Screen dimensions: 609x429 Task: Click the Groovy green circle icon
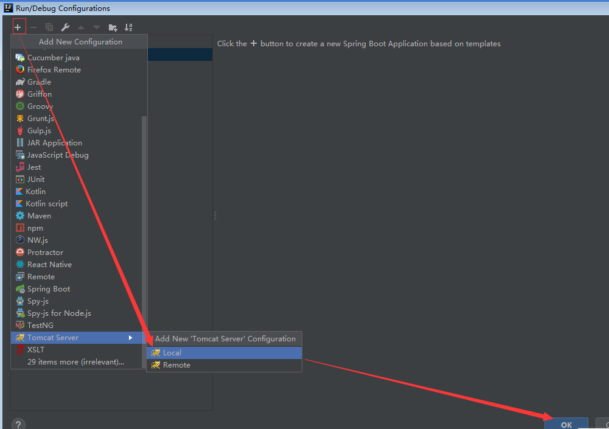pos(20,106)
